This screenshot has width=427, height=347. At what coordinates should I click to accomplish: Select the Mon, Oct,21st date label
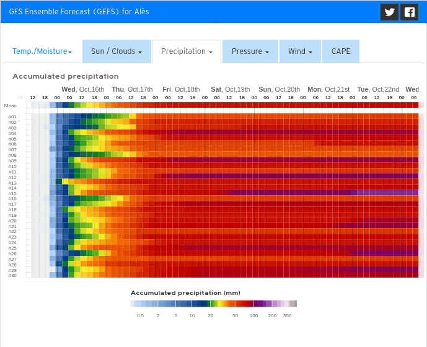pos(328,89)
